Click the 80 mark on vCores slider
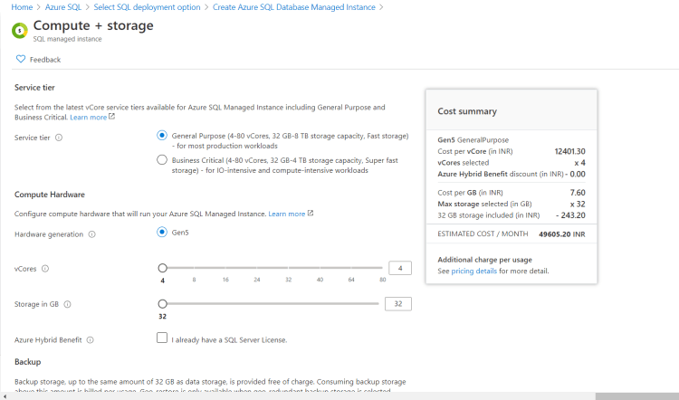Image resolution: width=679 pixels, height=400 pixels. click(383, 280)
